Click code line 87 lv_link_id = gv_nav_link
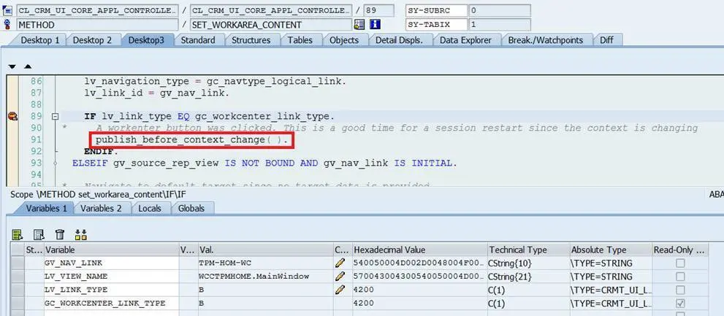Screen dimensions: 724x316 pos(156,93)
